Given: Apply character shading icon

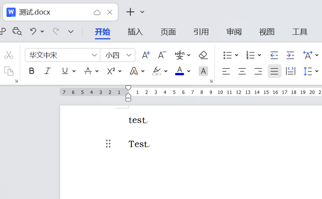Looking at the screenshot, I should click(203, 71).
